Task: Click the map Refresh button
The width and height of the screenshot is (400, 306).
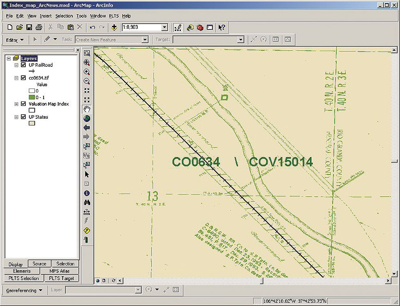Action: click(113, 281)
